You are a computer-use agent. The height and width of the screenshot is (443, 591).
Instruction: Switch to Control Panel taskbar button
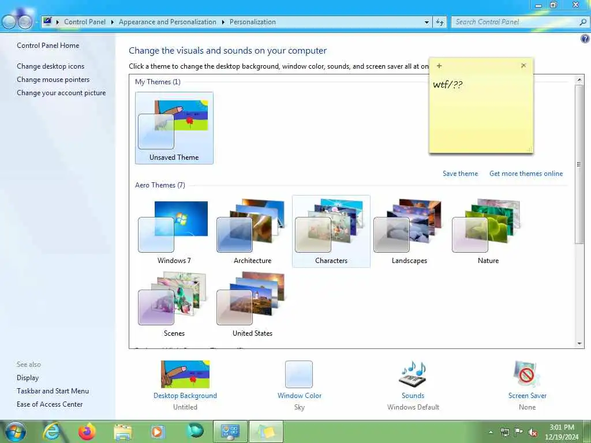[230, 431]
